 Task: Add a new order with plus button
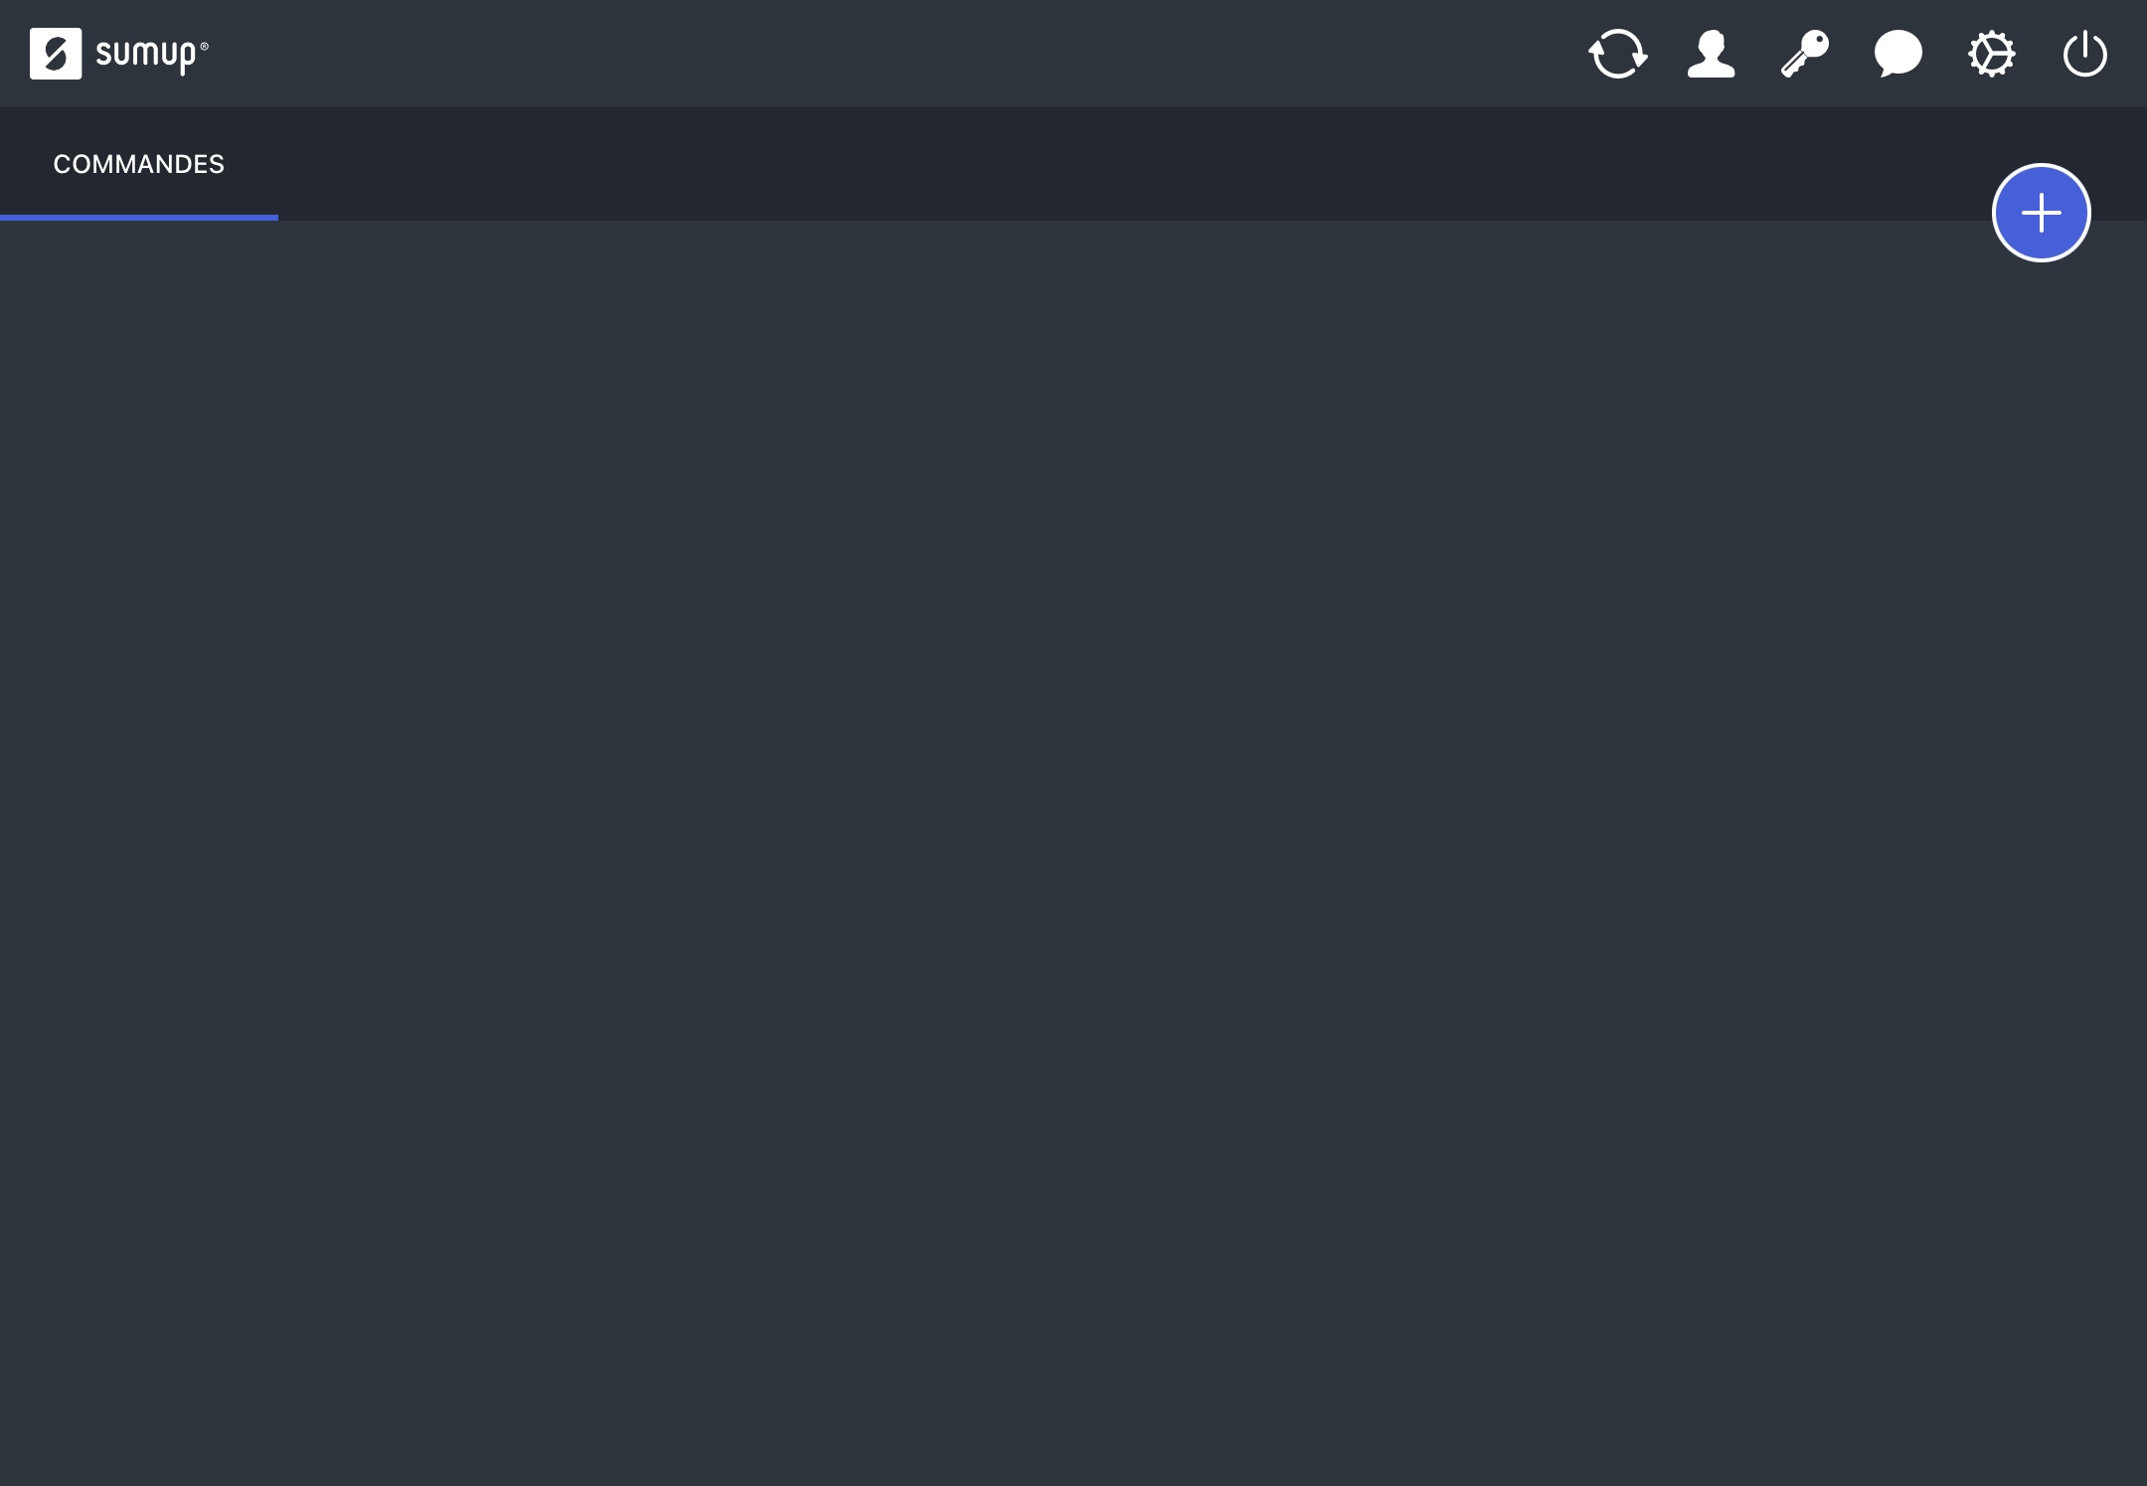[2041, 213]
